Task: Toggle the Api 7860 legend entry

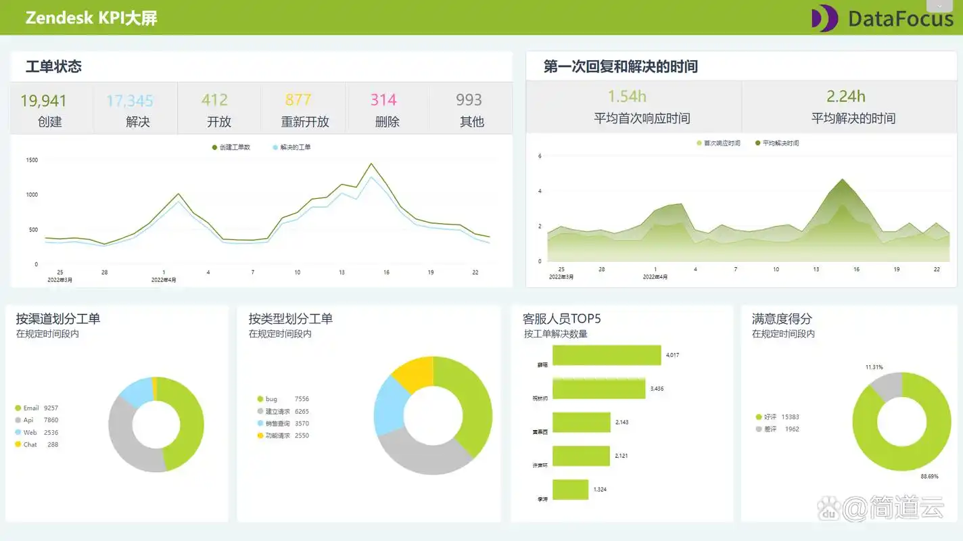Action: click(x=37, y=420)
